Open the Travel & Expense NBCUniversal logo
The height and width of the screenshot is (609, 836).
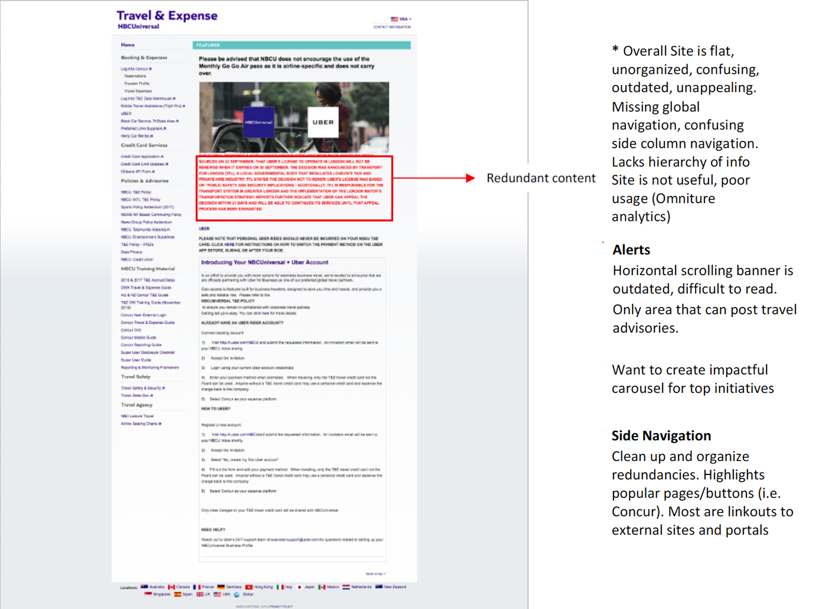point(166,19)
